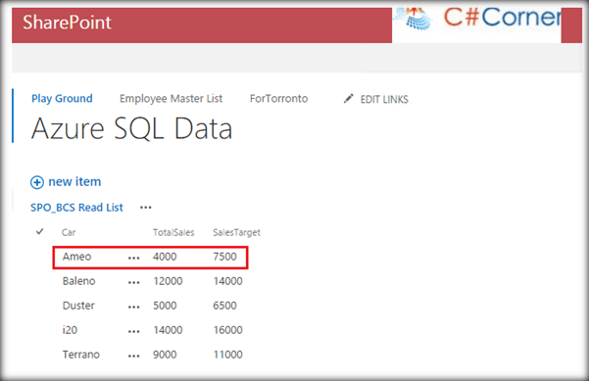The image size is (589, 381).
Task: Sort by the SalesTarget column header
Action: [x=236, y=233]
